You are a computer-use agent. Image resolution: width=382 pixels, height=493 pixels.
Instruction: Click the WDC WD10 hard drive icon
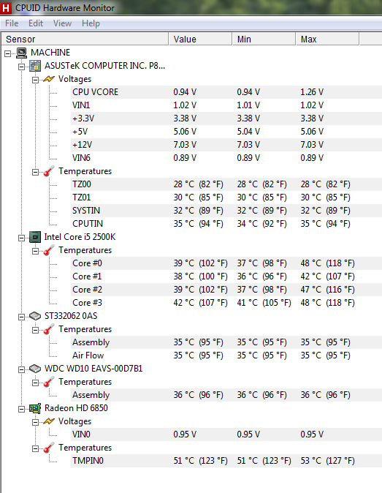[35, 369]
